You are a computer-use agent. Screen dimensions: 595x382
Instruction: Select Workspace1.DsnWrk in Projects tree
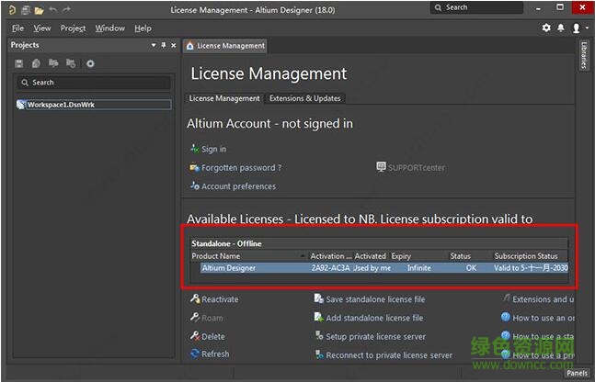coord(61,105)
